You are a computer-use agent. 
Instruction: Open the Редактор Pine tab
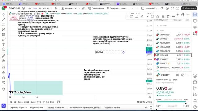[x=37, y=108]
